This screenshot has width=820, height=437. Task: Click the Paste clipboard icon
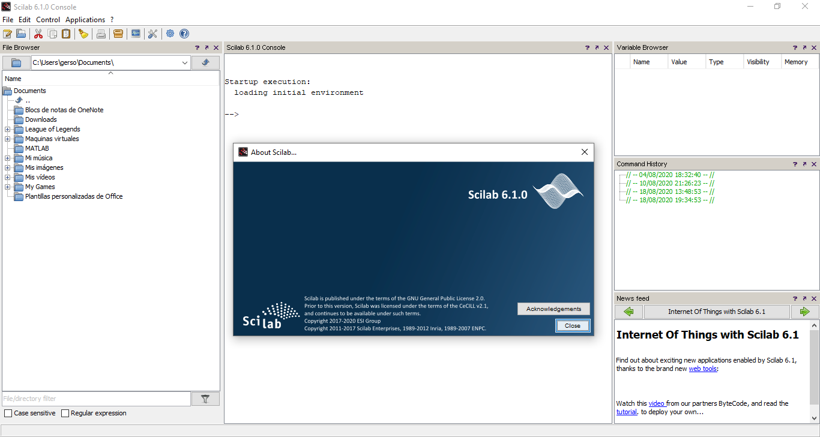pos(66,34)
